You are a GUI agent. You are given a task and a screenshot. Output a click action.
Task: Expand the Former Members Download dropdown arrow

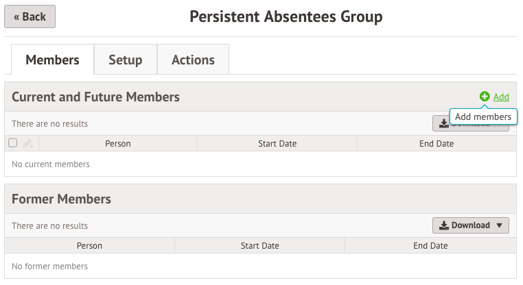coord(499,225)
